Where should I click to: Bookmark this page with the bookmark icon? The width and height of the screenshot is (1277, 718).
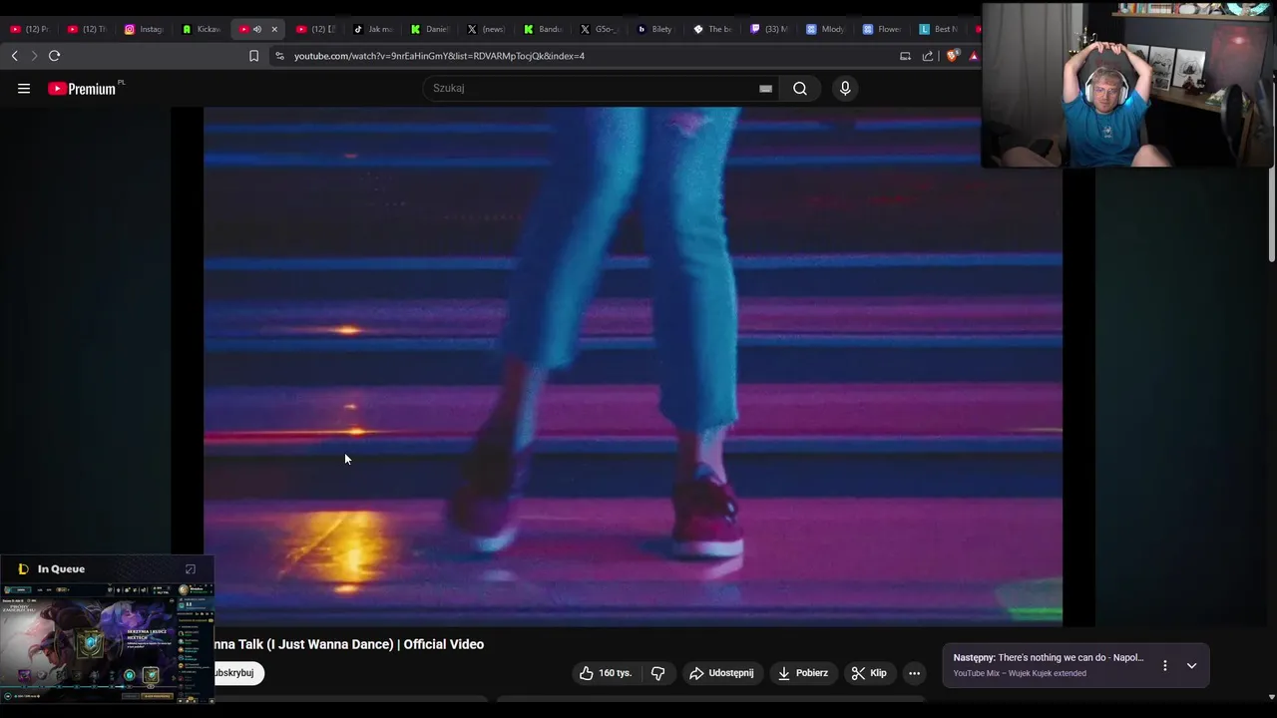coord(253,56)
